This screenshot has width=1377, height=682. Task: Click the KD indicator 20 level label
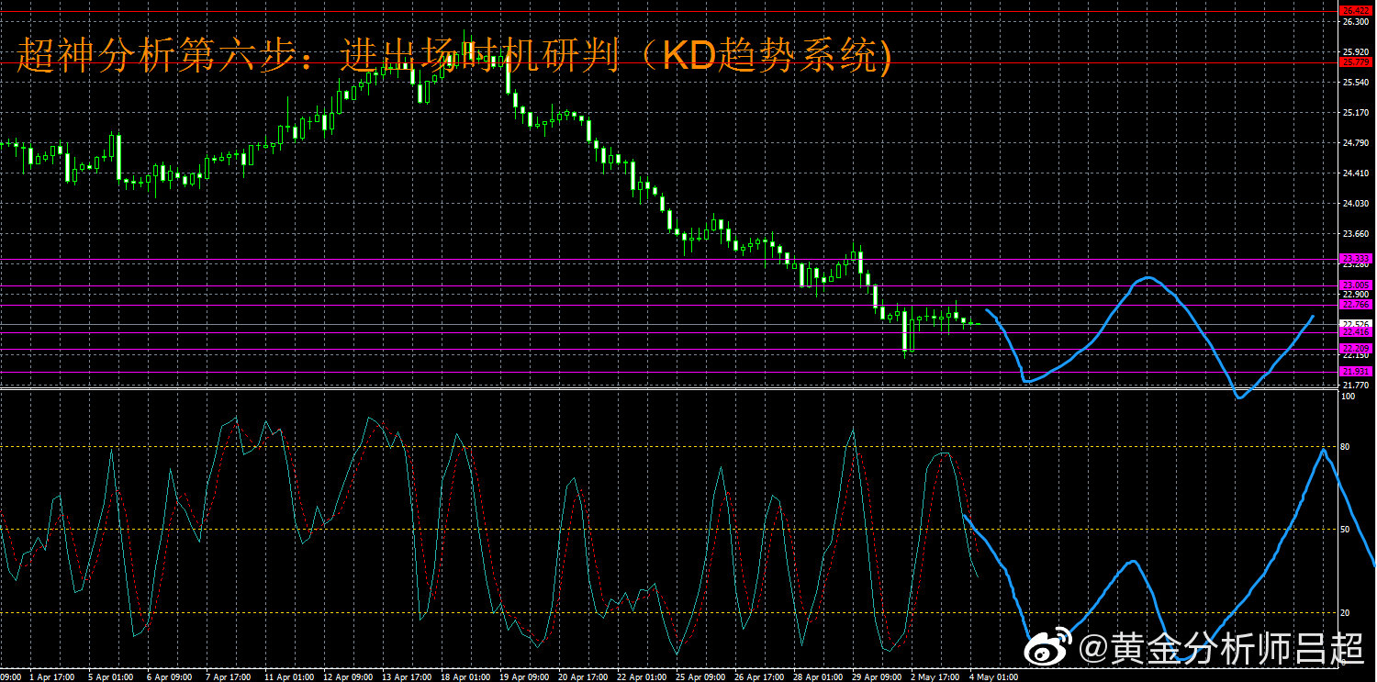coord(1347,612)
